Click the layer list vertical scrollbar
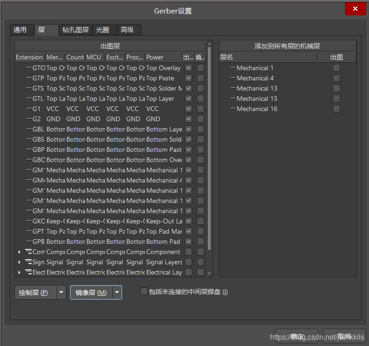The height and width of the screenshot is (346, 369). pos(209,149)
